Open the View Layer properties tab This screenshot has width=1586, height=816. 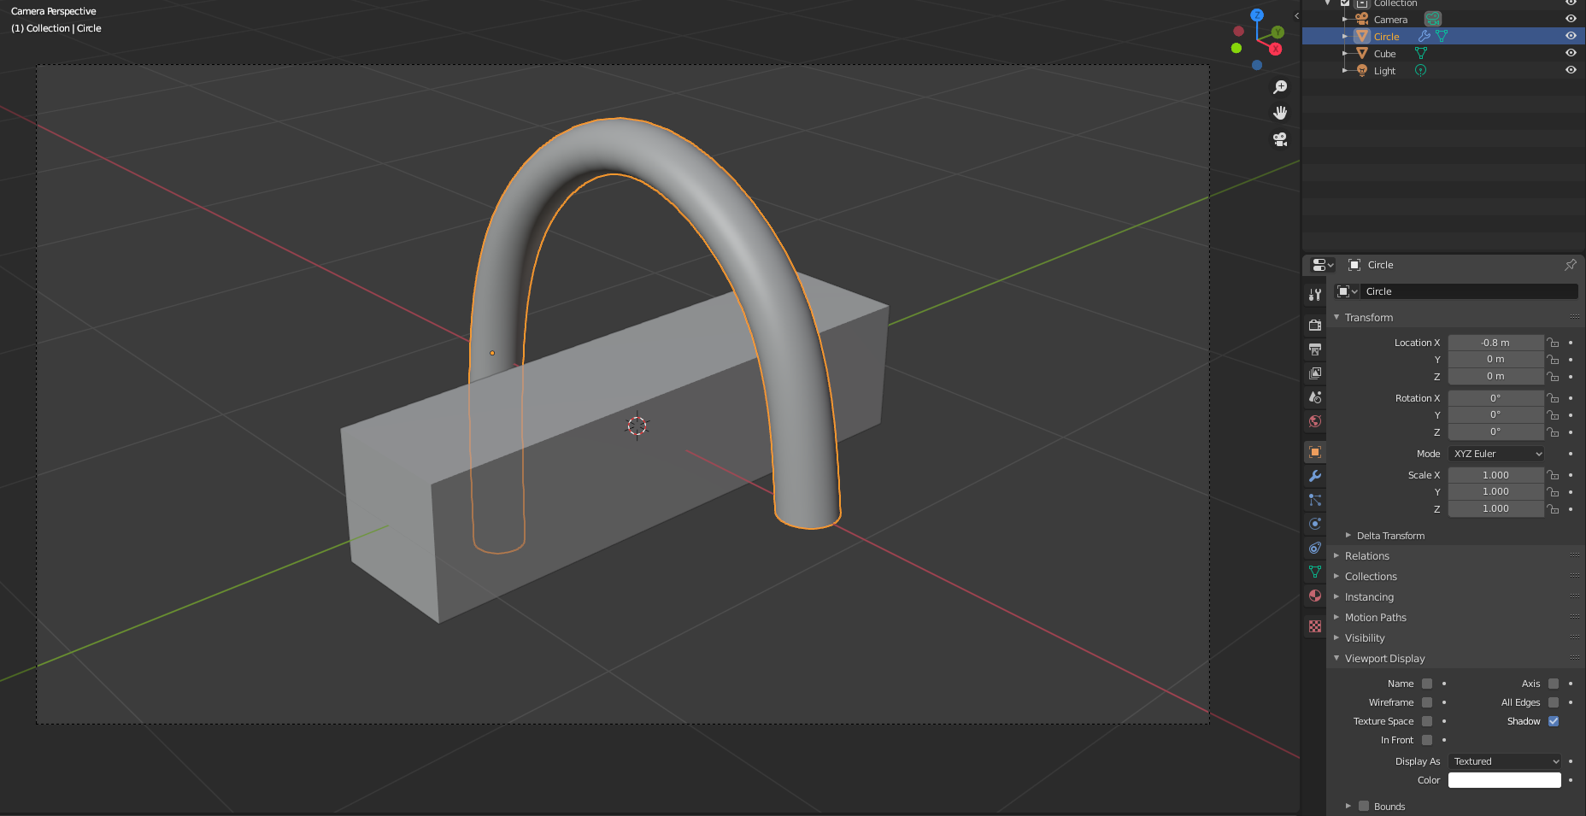tap(1315, 373)
